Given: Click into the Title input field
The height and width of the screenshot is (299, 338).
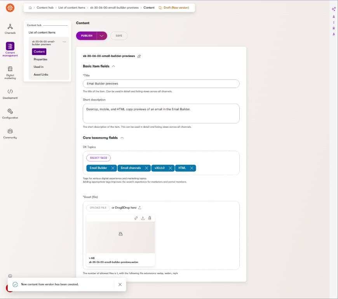Looking at the screenshot, I should click(x=161, y=84).
